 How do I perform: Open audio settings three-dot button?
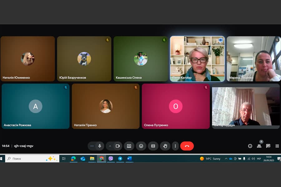pos(92,146)
